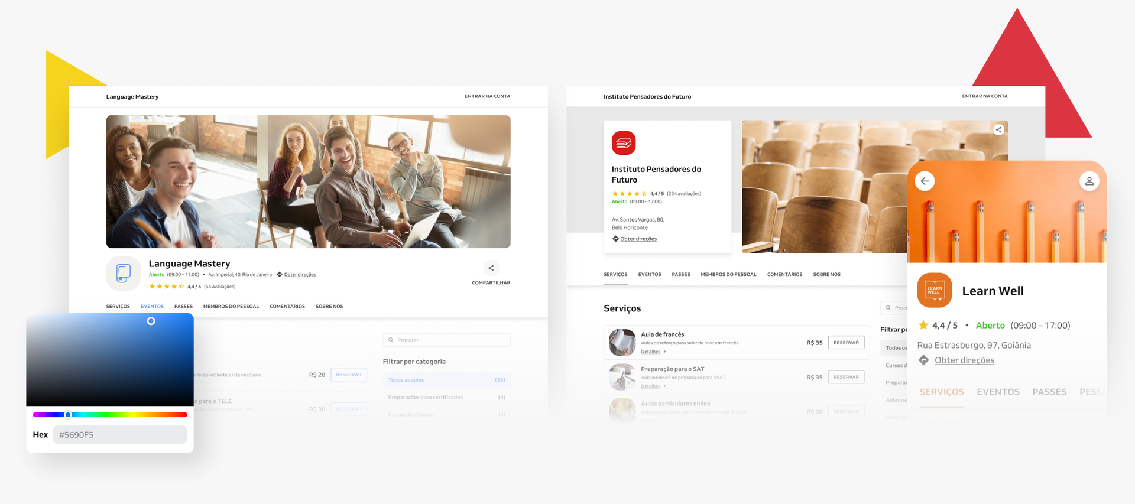1135x504 pixels.
Task: Open the Aula de francês service thumbnail
Action: [622, 343]
